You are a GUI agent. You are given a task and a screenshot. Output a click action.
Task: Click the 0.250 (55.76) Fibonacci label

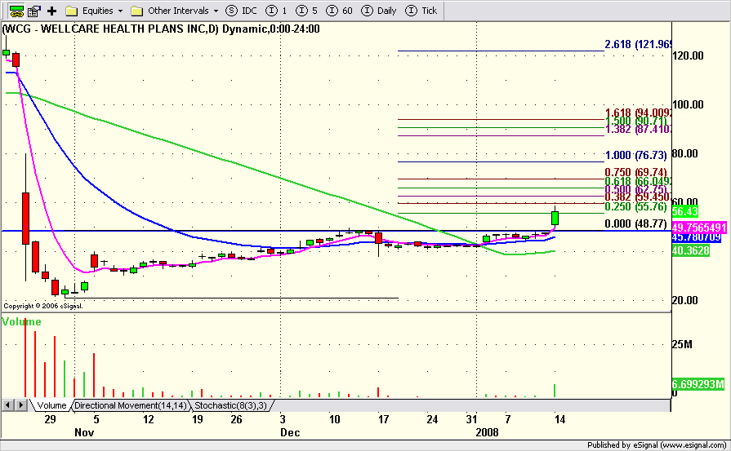pos(636,206)
